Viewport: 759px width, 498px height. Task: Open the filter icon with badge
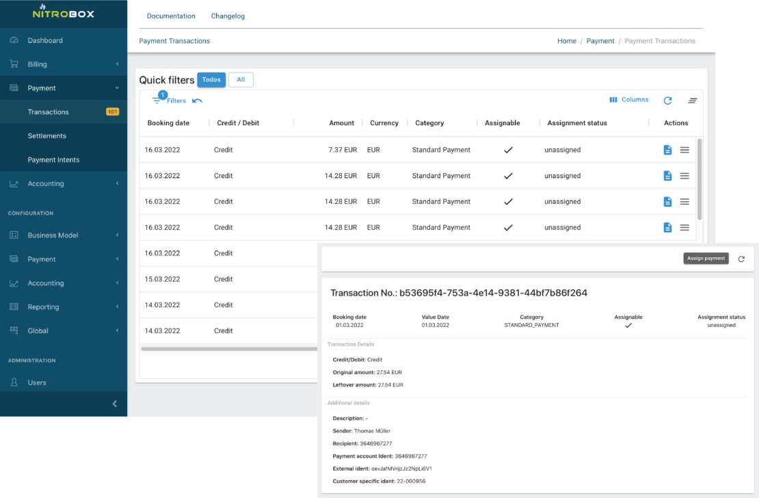pyautogui.click(x=158, y=99)
